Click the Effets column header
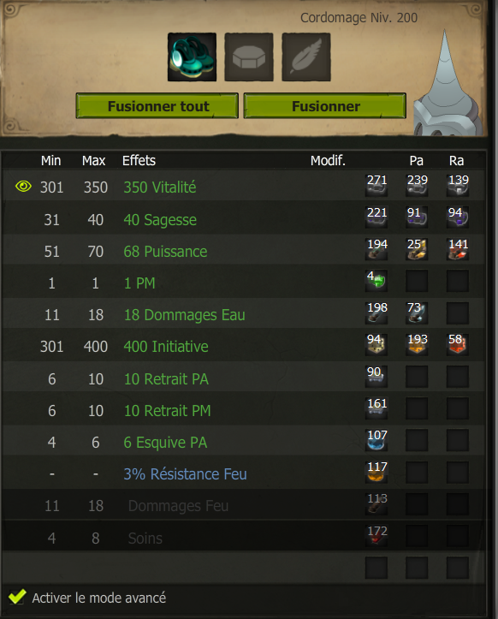 (x=139, y=161)
